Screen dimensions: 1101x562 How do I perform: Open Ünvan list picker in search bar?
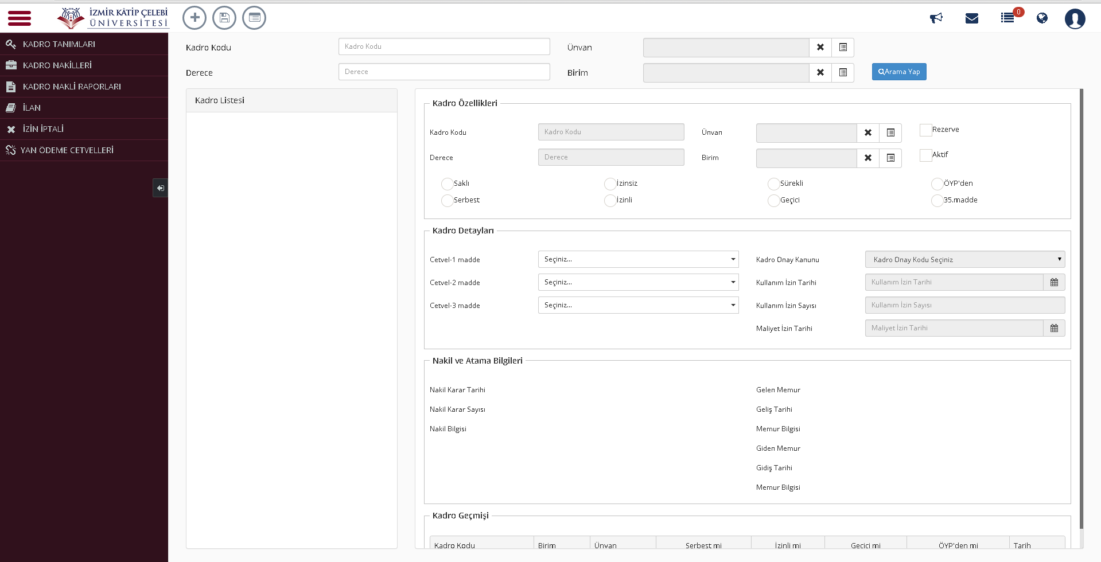click(843, 48)
